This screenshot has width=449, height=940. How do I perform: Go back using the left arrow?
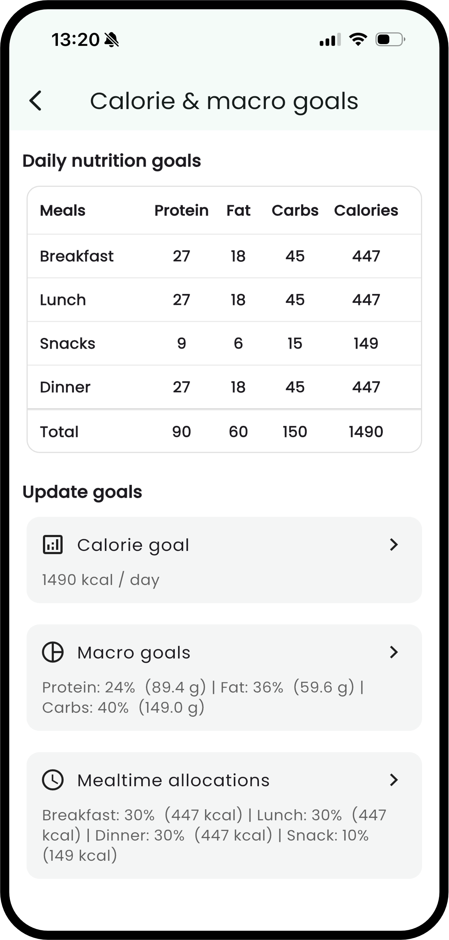click(x=36, y=101)
